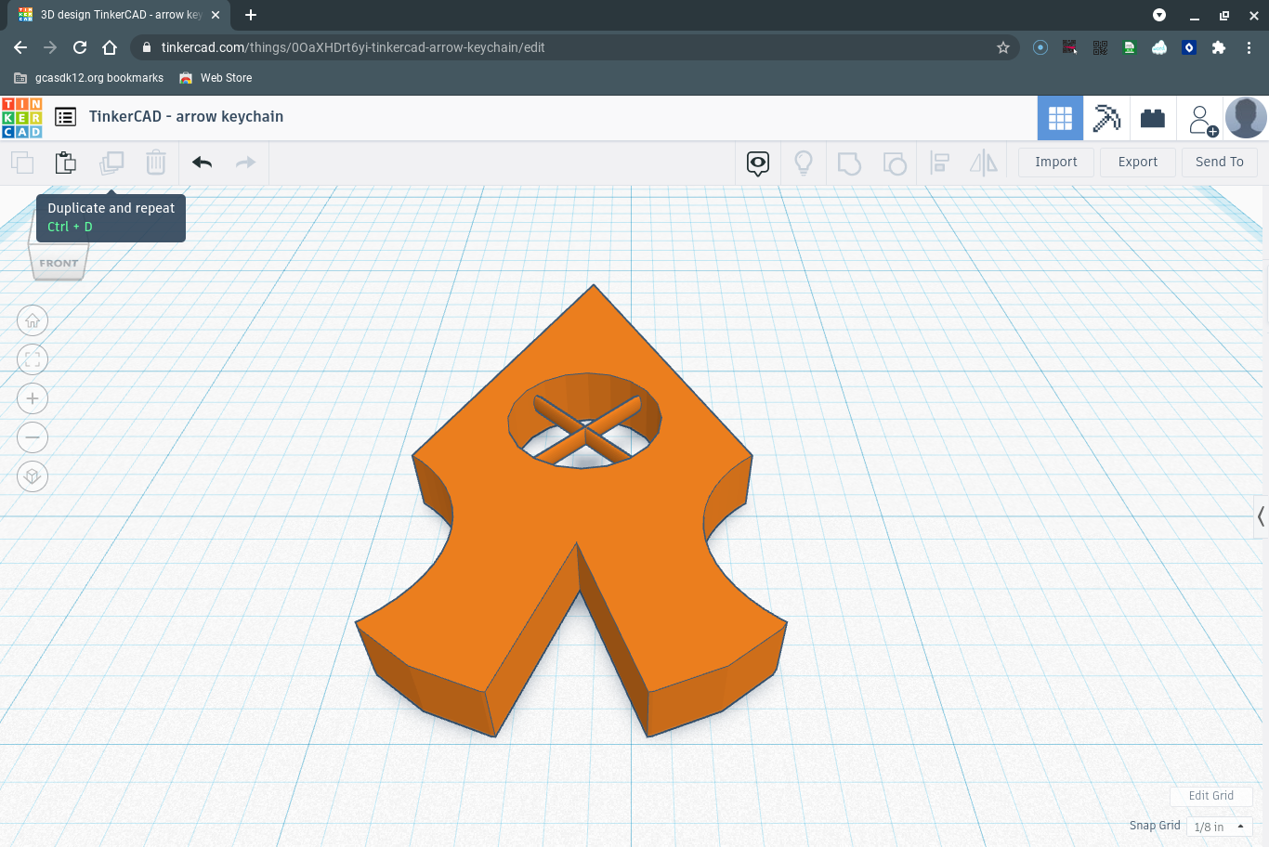
Task: Click the Home view icon
Action: coord(33,320)
